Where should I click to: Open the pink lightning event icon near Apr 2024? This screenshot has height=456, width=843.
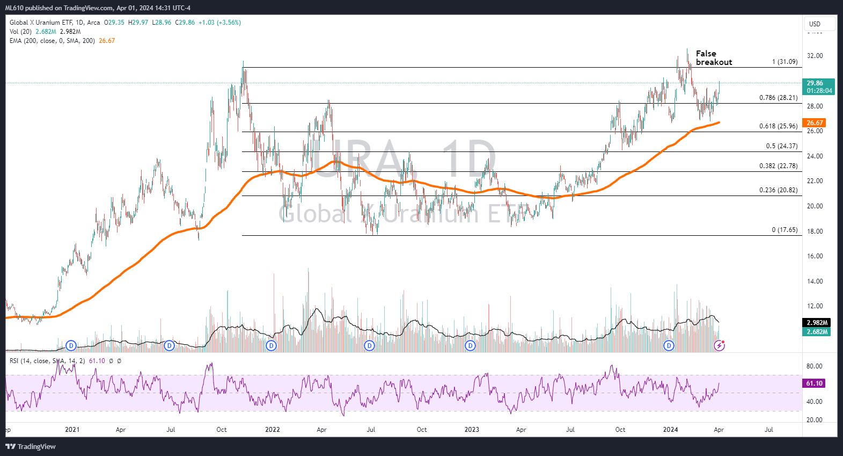click(720, 345)
